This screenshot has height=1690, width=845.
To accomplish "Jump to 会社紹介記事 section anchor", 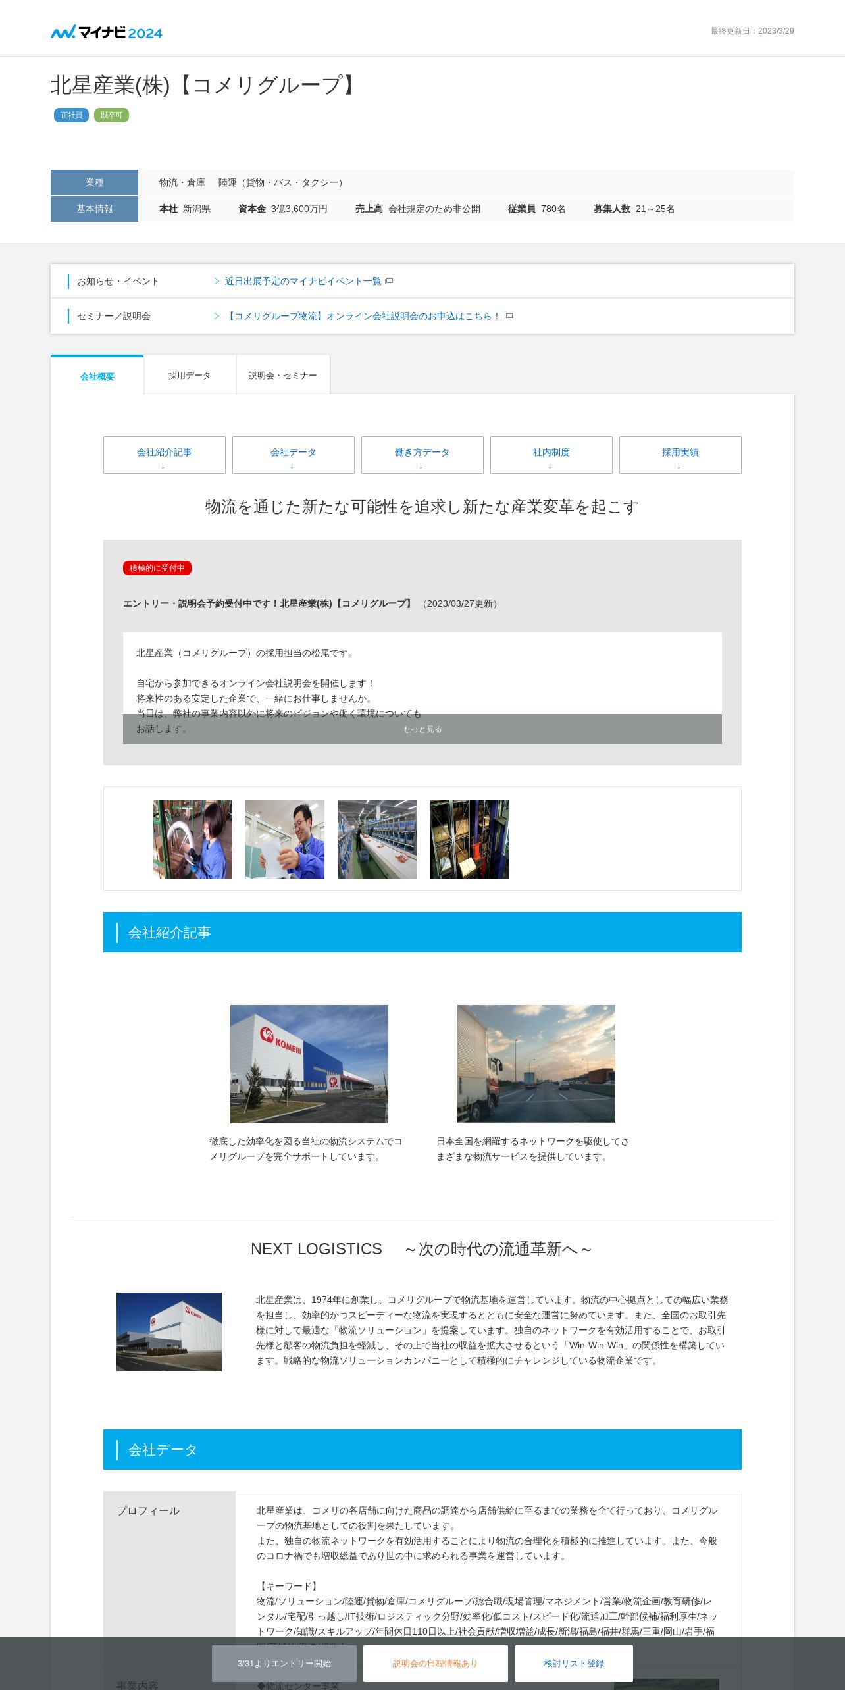I will tap(165, 455).
